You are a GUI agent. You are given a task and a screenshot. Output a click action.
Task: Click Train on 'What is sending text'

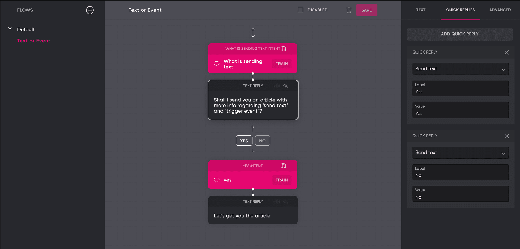pos(282,64)
